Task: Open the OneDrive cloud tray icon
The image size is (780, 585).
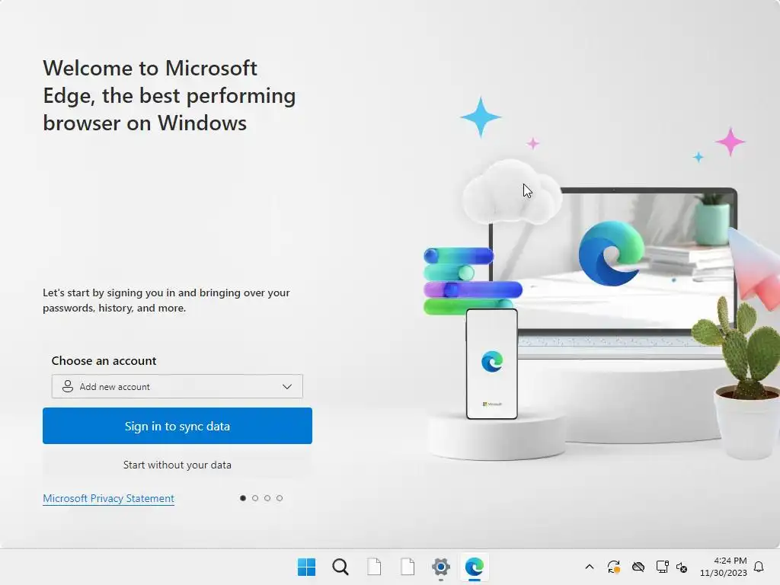Action: coord(638,567)
